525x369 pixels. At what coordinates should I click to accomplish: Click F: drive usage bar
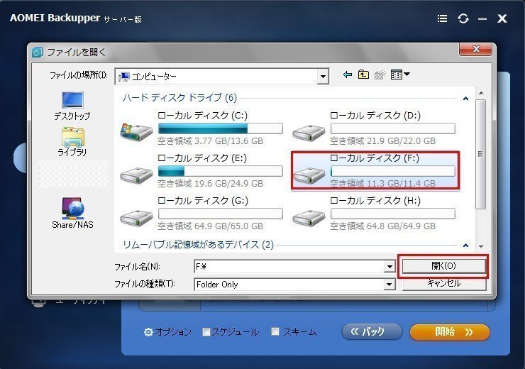point(393,171)
